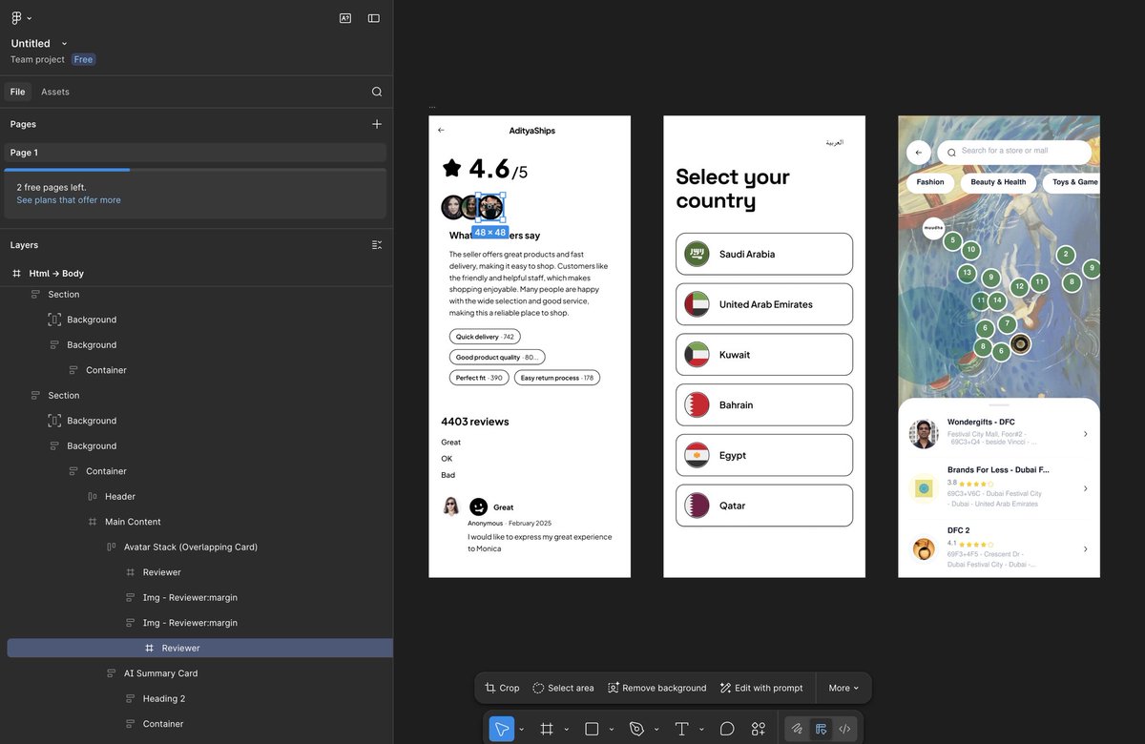Click the Qatar flag icon
The height and width of the screenshot is (744, 1145).
tap(697, 506)
